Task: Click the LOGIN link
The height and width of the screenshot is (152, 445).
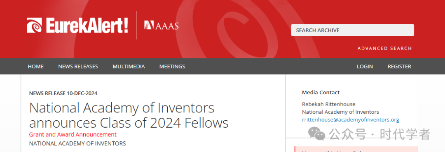Action: pos(365,66)
